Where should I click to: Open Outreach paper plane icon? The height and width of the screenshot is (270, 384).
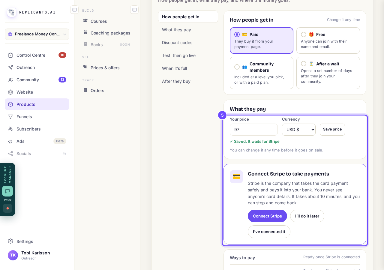[10, 67]
